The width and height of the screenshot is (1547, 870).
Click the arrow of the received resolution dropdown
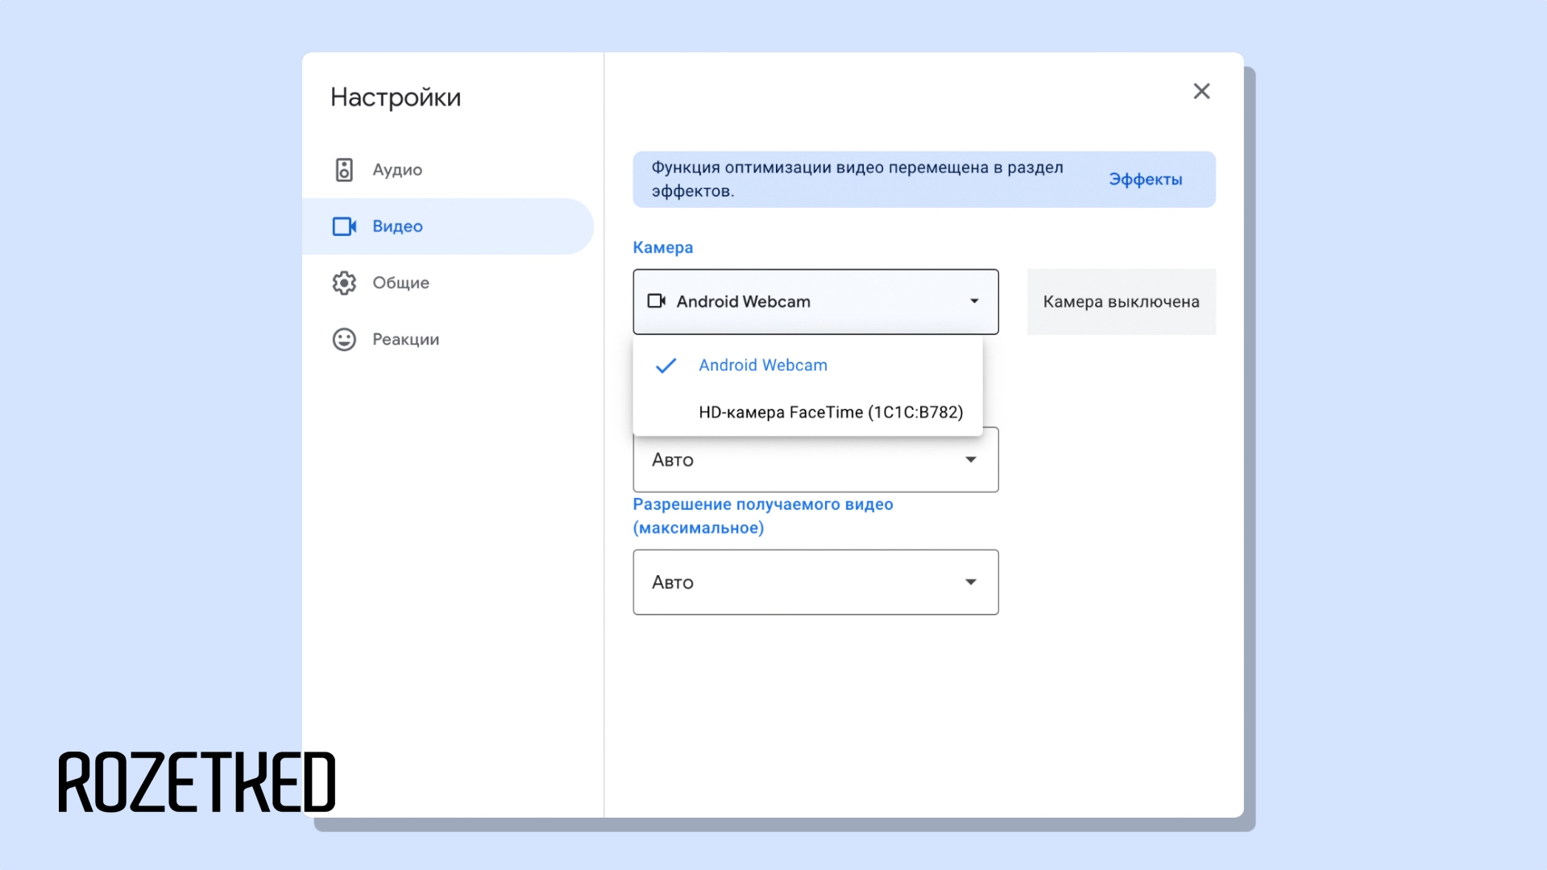(x=971, y=582)
